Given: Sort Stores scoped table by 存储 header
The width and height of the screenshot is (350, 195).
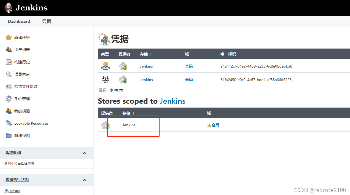Looking at the screenshot, I should pyautogui.click(x=128, y=113).
